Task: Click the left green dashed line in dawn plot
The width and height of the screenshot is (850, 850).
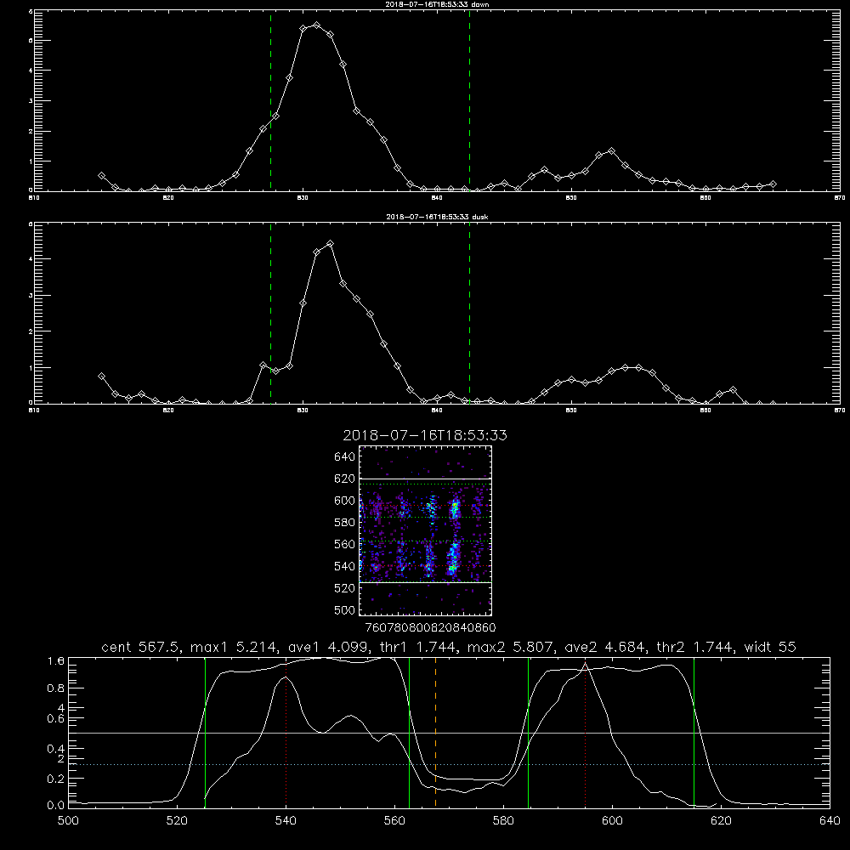Action: 270,100
